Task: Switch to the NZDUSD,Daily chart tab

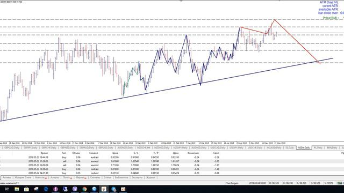Action: point(162,148)
